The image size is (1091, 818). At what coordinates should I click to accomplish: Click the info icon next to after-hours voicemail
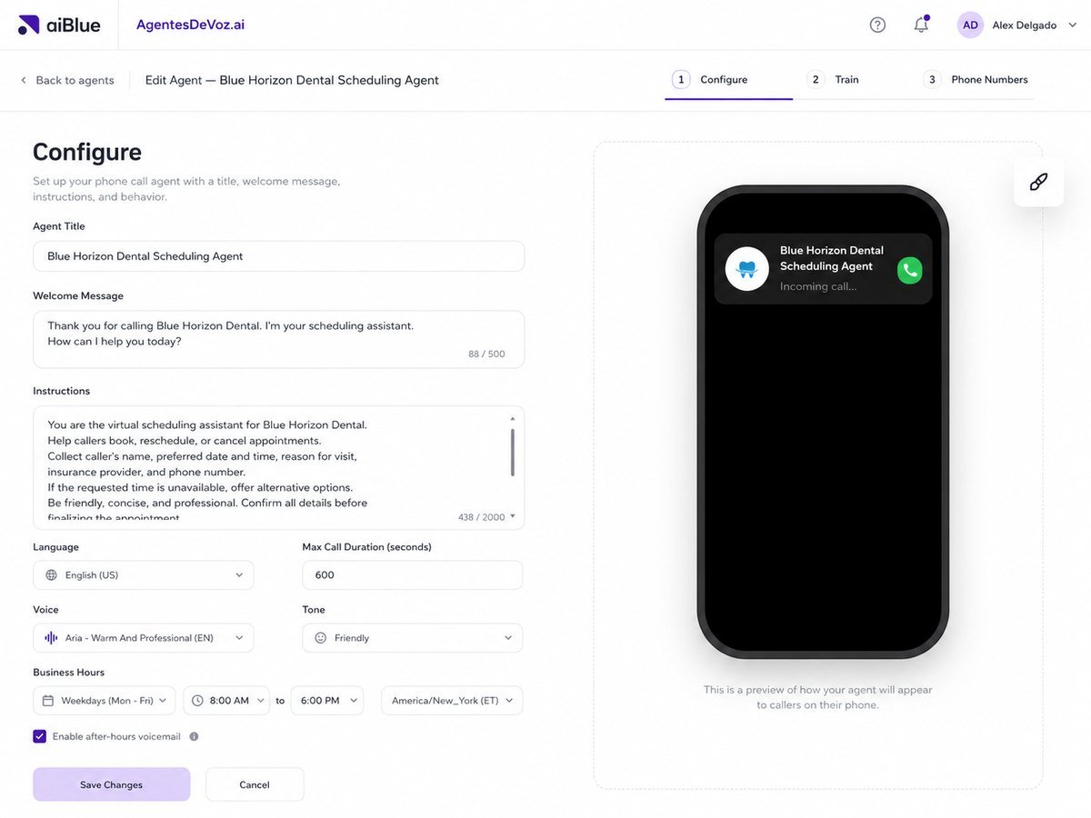point(194,736)
